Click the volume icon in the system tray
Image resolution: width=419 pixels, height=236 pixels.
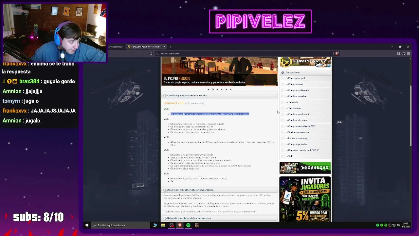coord(398,225)
